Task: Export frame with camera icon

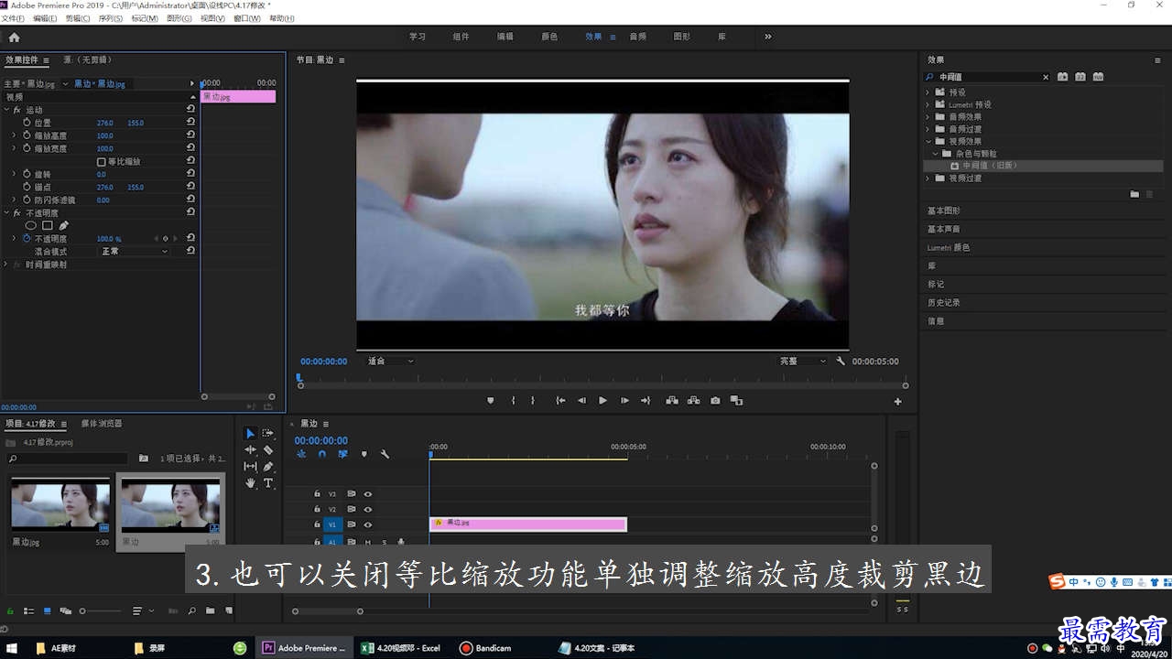Action: [x=715, y=401]
